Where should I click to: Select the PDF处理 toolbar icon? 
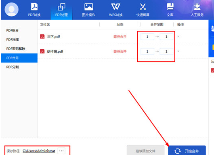click(61, 10)
